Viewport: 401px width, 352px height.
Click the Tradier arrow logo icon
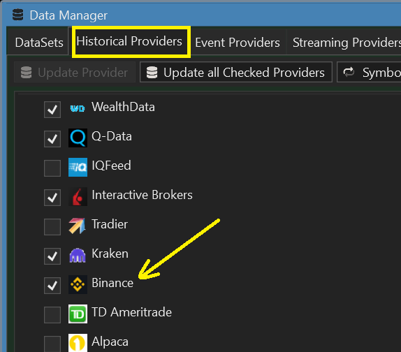(78, 226)
